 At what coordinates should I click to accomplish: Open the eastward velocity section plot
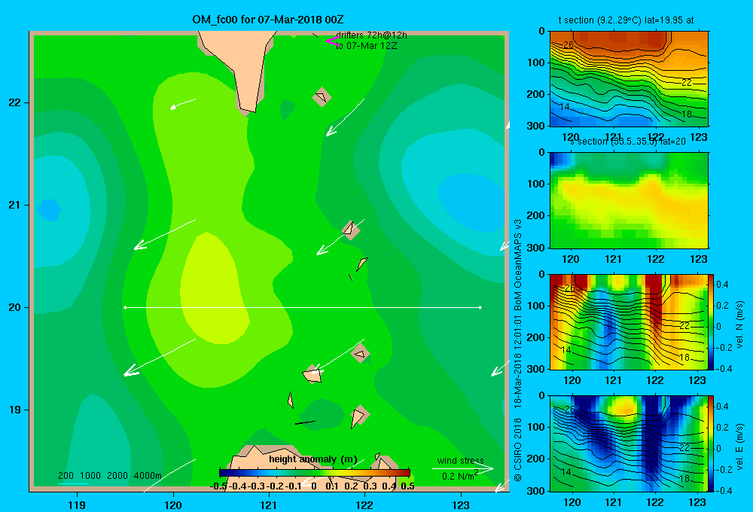629,443
